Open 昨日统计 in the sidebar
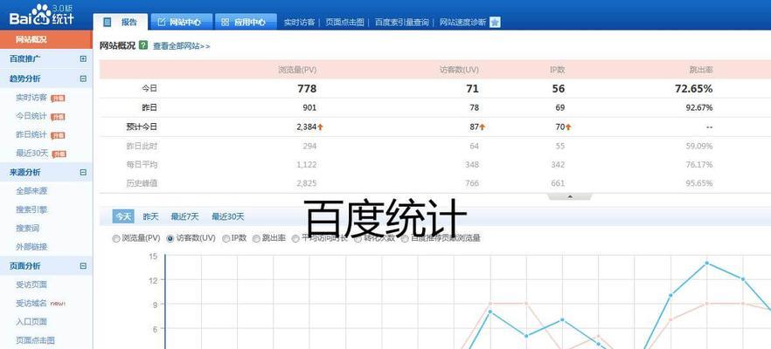Image resolution: width=771 pixels, height=349 pixels. pos(31,135)
